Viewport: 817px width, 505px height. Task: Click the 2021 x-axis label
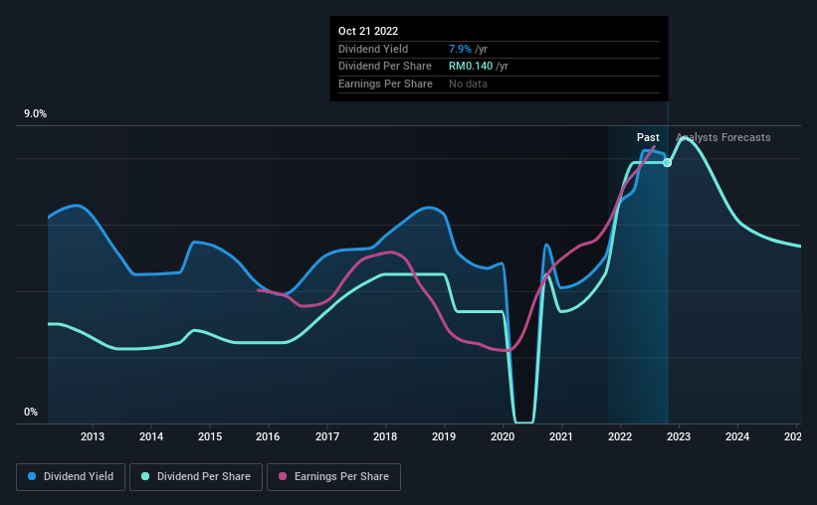pos(561,436)
